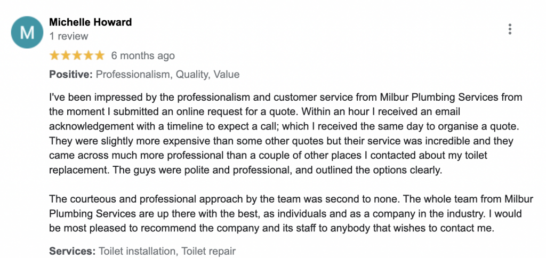Click the fifth gold star
The height and width of the screenshot is (258, 546).
point(99,55)
